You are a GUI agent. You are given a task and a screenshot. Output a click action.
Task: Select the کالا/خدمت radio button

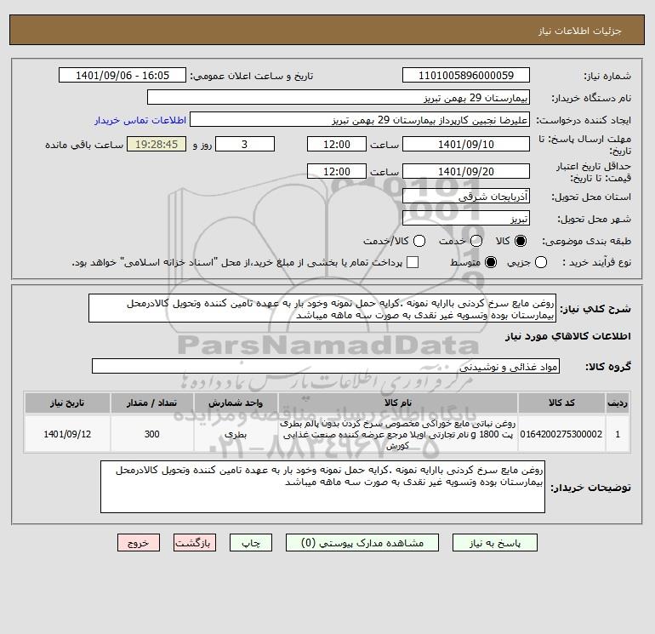point(419,241)
